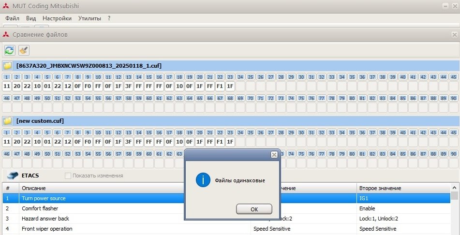Select the Turn power source row

tap(226, 198)
